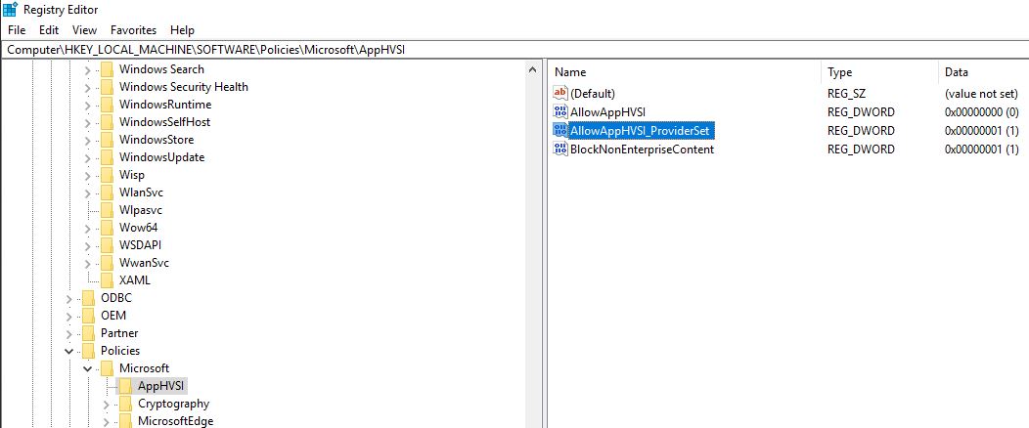1029x428 pixels.
Task: Expand the WindowsUpdate key
Action: (87, 158)
